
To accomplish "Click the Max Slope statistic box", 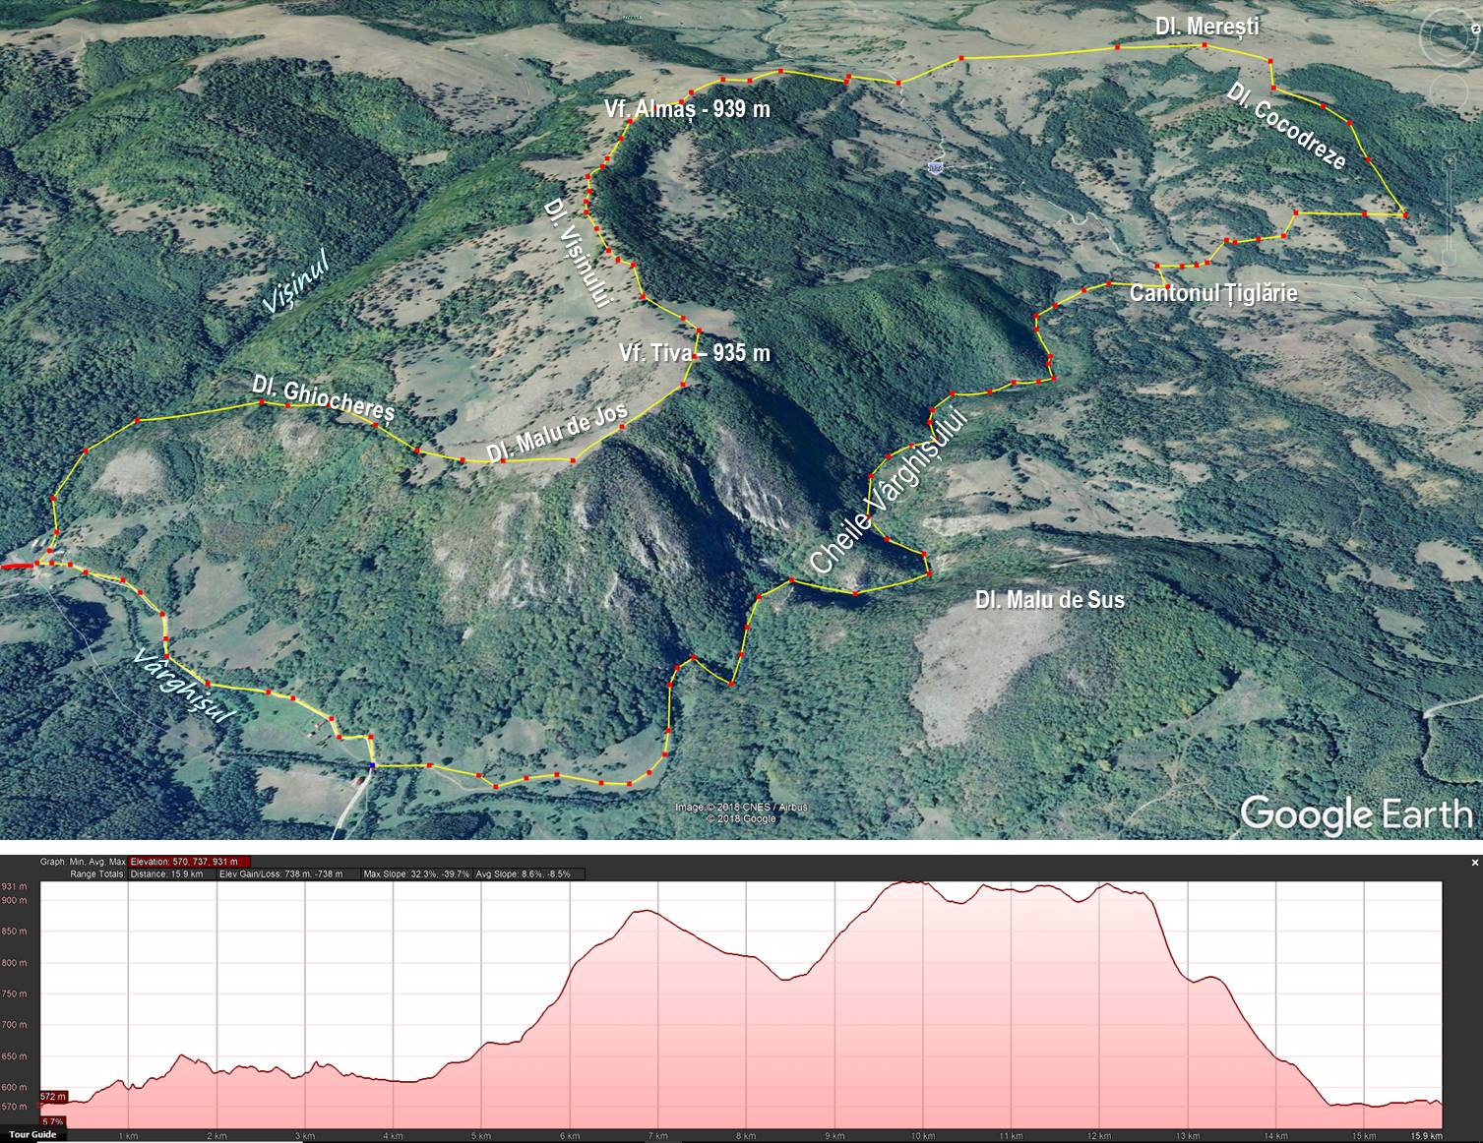I will (415, 873).
